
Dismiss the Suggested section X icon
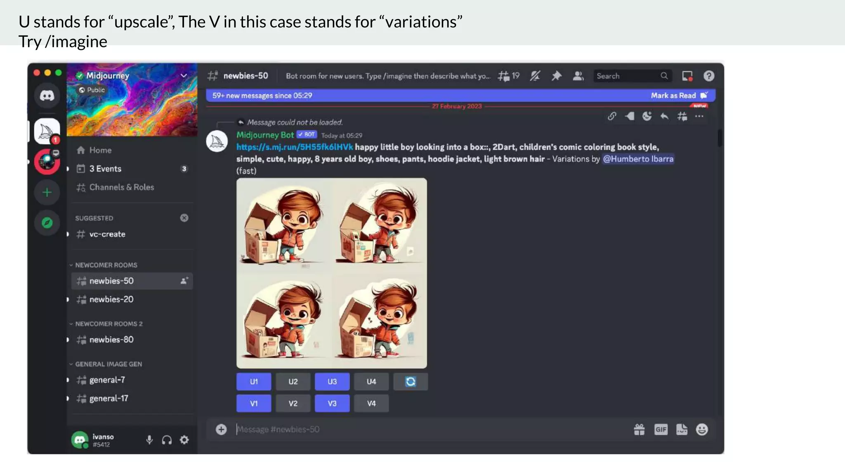click(184, 218)
